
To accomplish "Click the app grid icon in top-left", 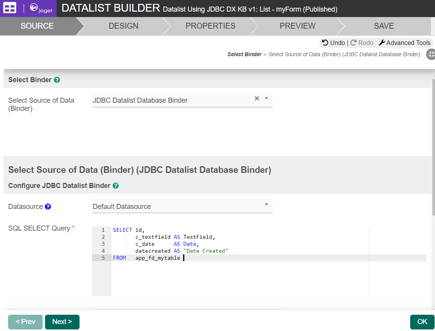I will tap(10, 8).
